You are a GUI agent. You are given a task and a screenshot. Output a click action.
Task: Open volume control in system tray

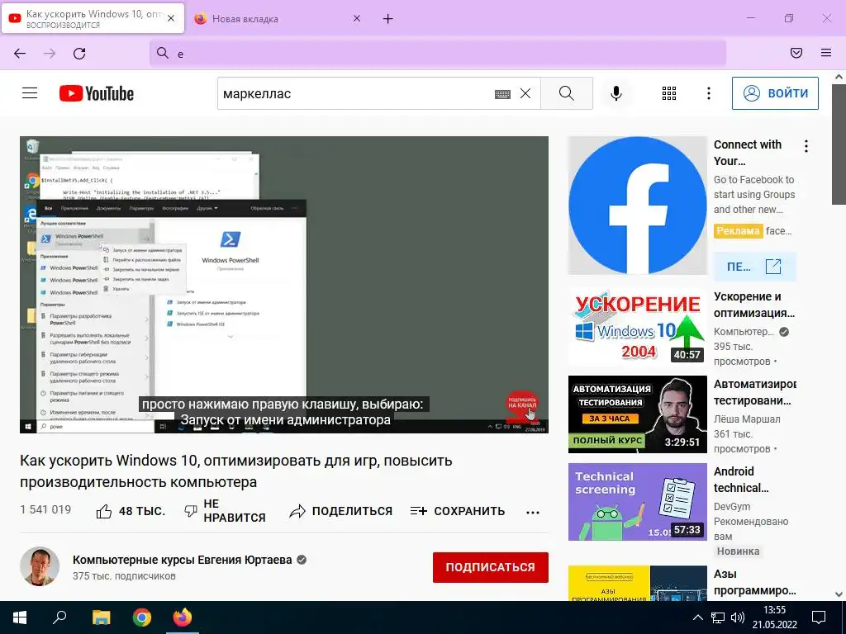(737, 617)
